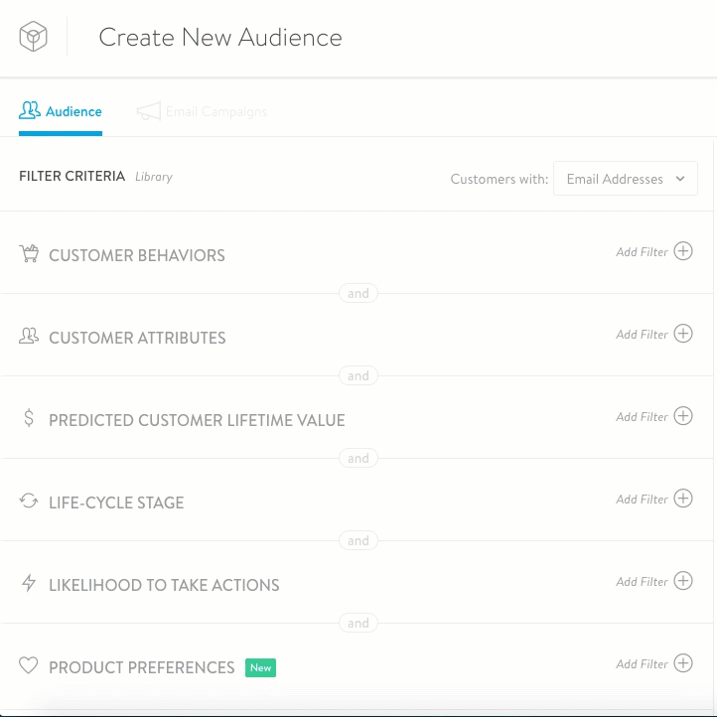This screenshot has width=717, height=717.
Task: Click the shopping cart icon
Action: point(29,254)
